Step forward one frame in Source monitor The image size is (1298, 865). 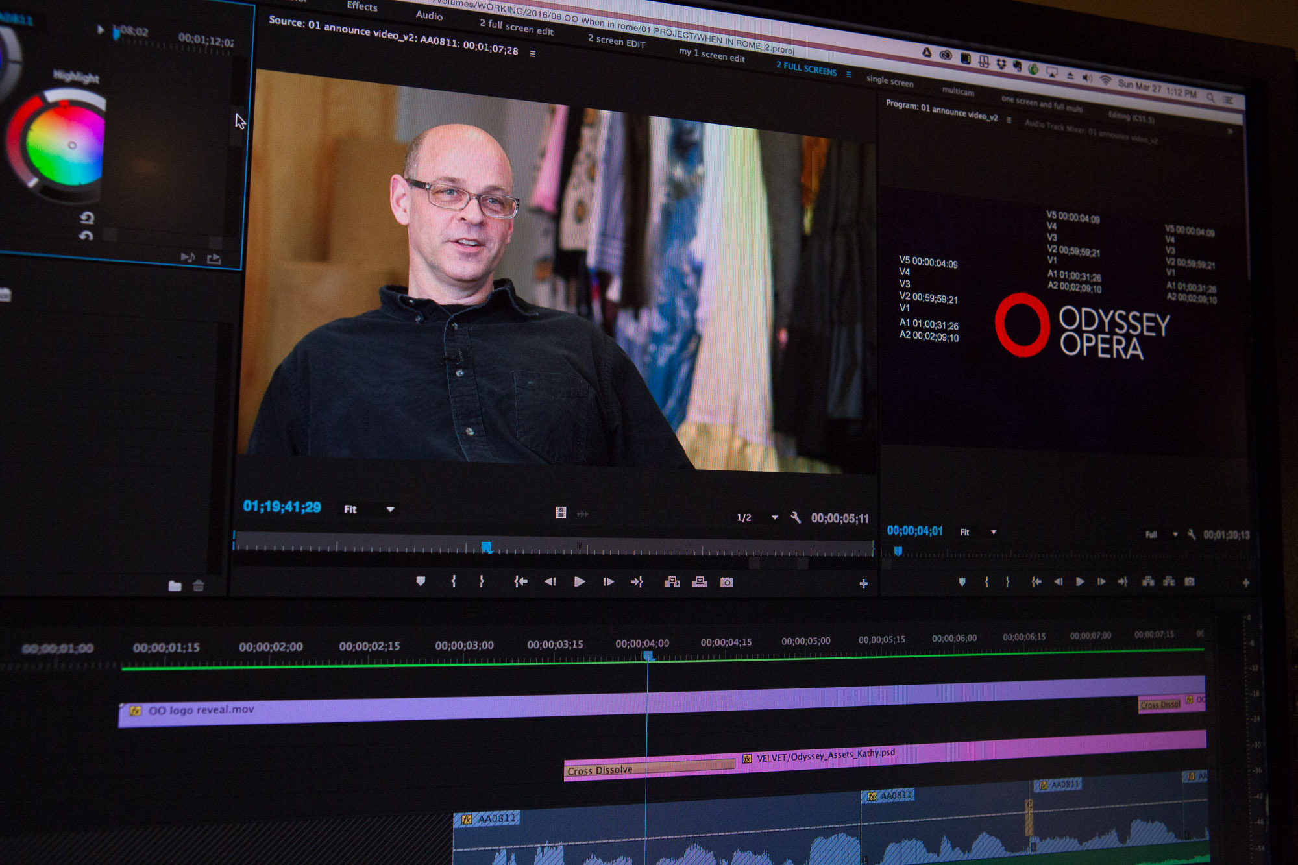(608, 581)
